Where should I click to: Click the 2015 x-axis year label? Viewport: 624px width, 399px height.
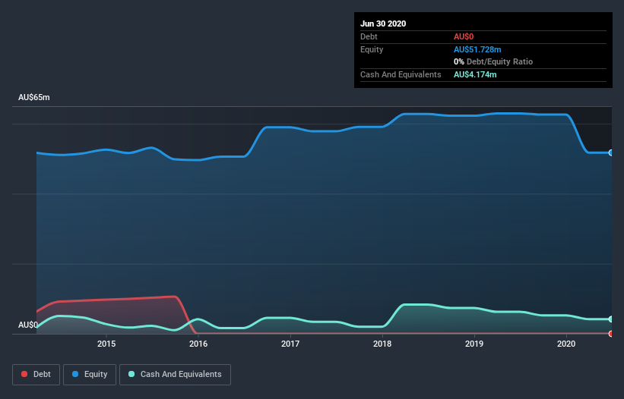pyautogui.click(x=106, y=344)
